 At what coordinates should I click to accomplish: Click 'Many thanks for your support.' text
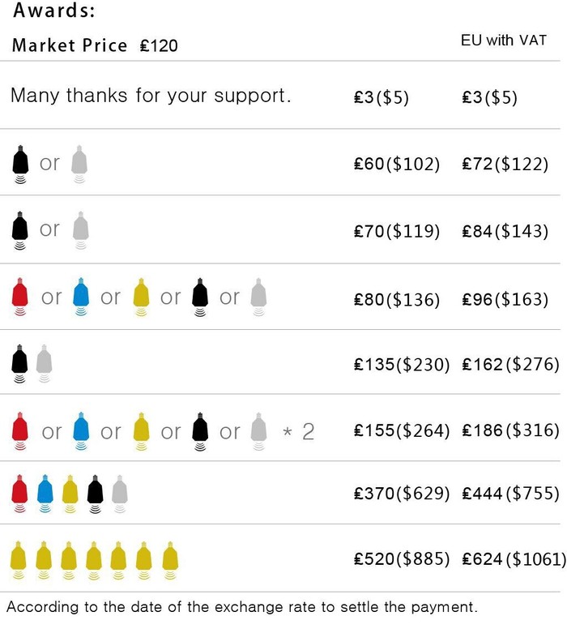[151, 96]
